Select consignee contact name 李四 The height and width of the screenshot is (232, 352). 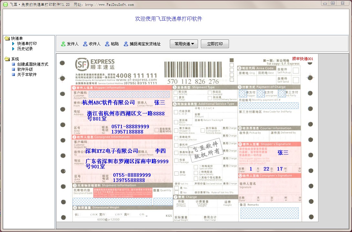[160, 151]
